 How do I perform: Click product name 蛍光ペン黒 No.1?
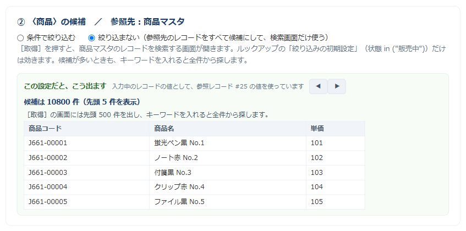click(179, 143)
